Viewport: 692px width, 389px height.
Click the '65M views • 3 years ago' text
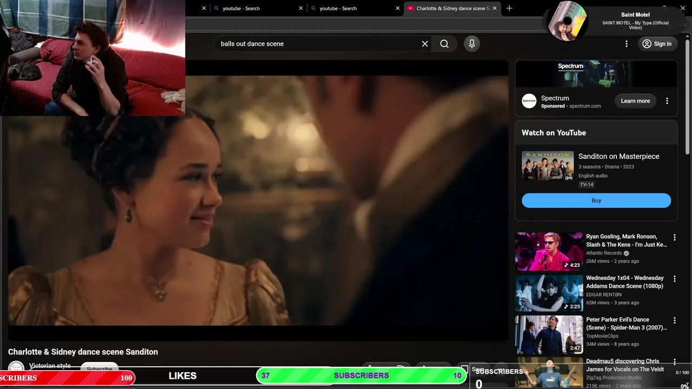click(613, 303)
